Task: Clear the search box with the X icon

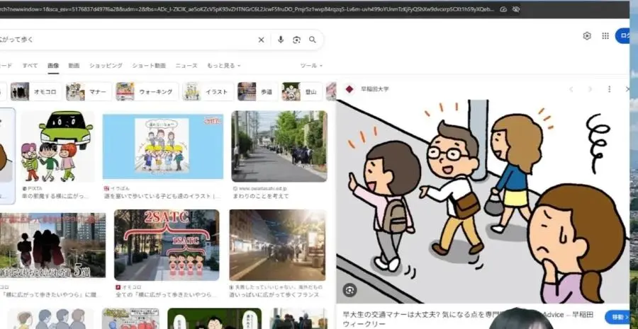Action: [x=261, y=40]
